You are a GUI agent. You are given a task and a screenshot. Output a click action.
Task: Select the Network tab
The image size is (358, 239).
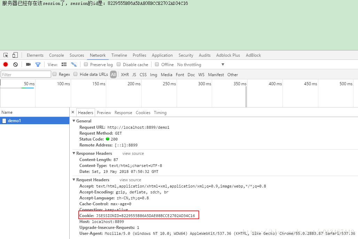[98, 55]
